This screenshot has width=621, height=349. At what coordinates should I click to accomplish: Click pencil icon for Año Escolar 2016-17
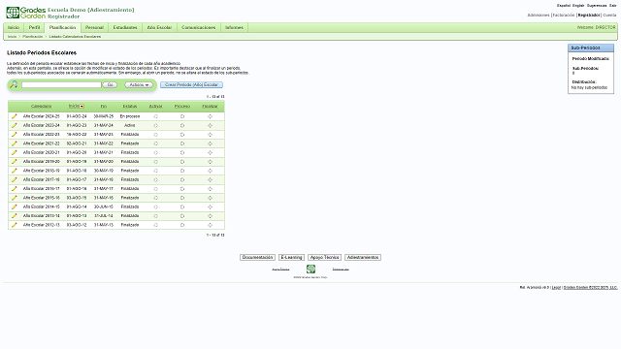[15, 189]
